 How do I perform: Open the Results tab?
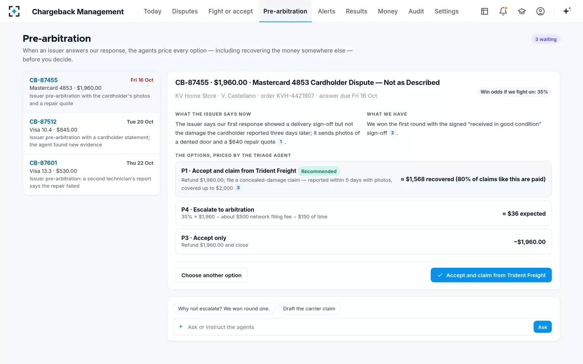pos(356,11)
